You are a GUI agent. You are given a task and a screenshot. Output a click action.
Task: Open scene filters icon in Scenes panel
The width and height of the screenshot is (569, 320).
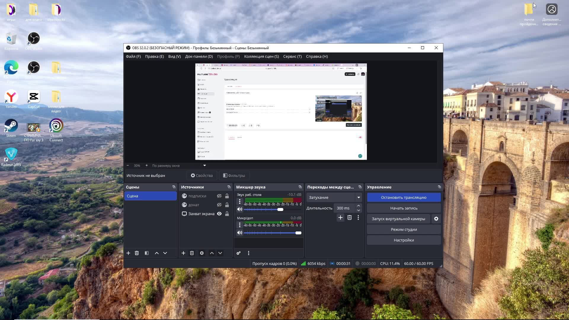point(147,253)
